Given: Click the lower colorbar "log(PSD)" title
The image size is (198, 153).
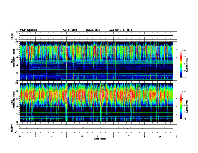Looking at the screenshot, I should 187,106.
